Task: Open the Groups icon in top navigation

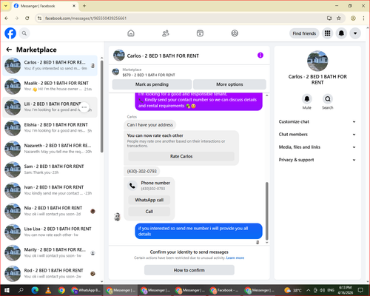Action: [x=235, y=33]
